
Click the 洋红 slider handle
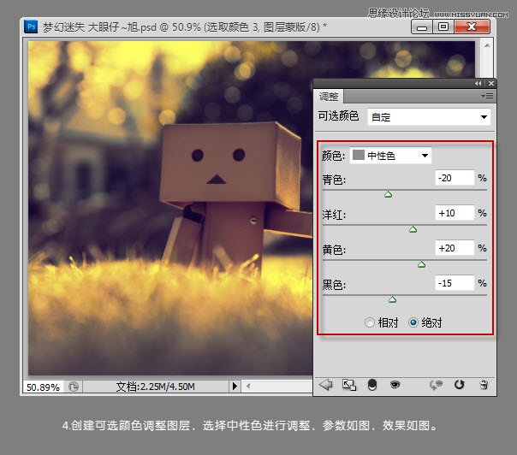(x=413, y=229)
